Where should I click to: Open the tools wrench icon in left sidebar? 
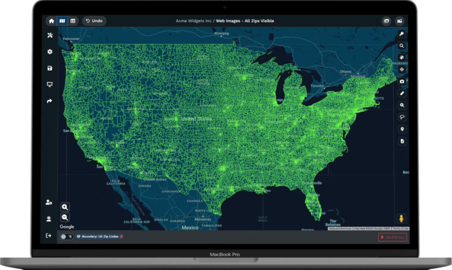point(50,35)
